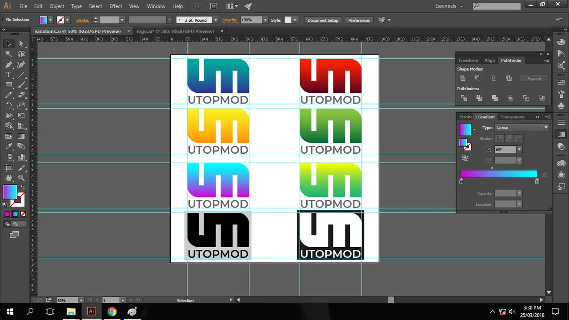
Task: Open the Window menu
Action: pyautogui.click(x=156, y=6)
